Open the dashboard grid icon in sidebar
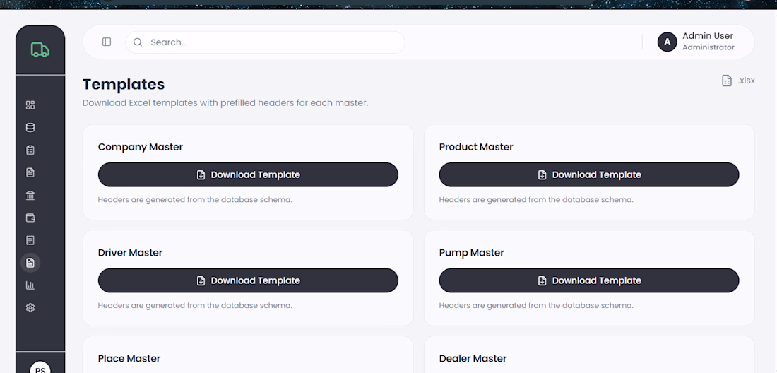Image resolution: width=777 pixels, height=373 pixels. tap(30, 105)
